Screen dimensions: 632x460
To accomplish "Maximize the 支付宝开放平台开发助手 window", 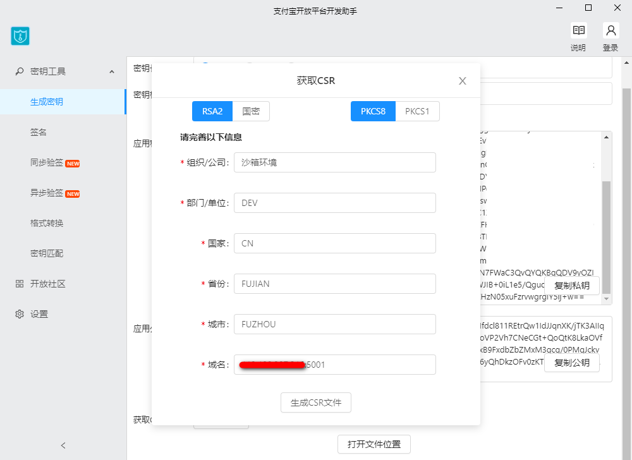I will click(588, 8).
